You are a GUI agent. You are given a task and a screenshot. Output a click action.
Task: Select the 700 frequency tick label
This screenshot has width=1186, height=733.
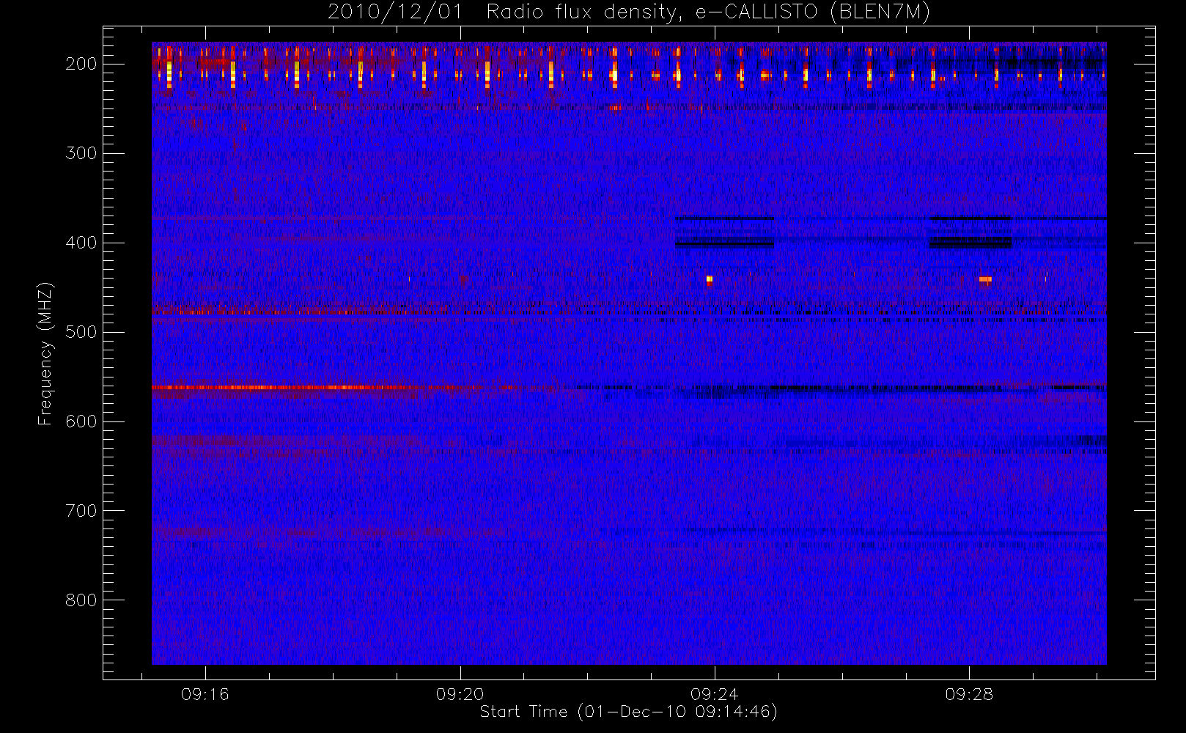[x=81, y=511]
